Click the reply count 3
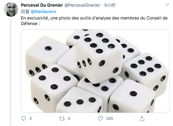This screenshot has height=126, width=173. click(30, 119)
